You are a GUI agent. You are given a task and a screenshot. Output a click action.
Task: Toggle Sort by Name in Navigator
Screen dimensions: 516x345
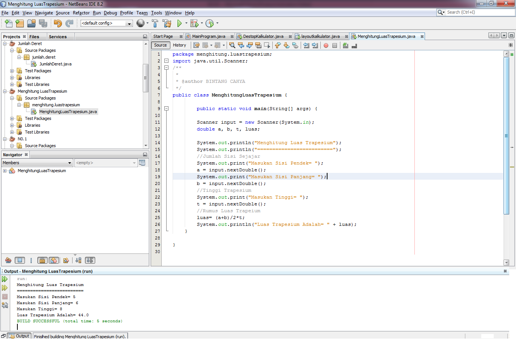pos(79,260)
